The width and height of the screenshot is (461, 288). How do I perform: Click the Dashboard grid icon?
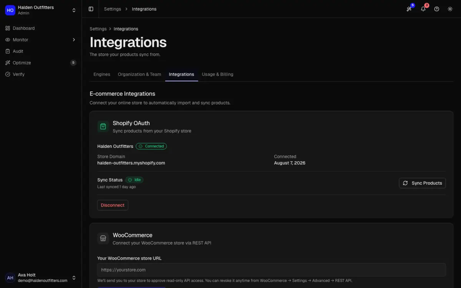[x=8, y=28]
